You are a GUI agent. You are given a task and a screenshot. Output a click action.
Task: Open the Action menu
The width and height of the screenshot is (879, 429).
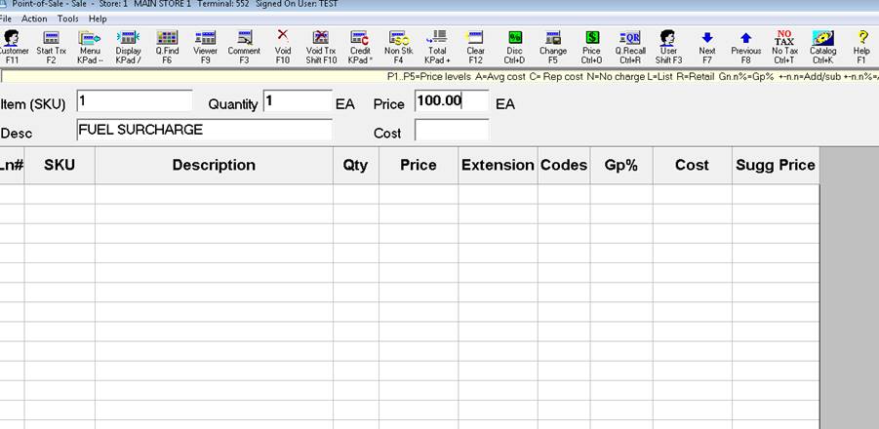[34, 19]
